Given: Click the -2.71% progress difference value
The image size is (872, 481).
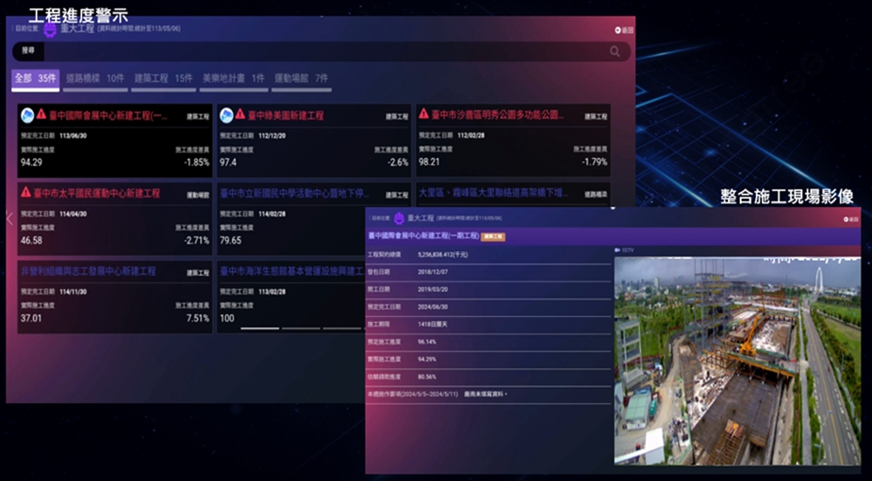Looking at the screenshot, I should coord(197,241).
